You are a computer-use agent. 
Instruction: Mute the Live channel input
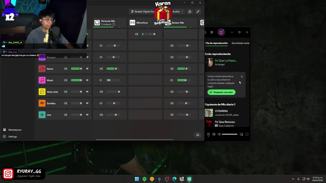[x=65, y=115]
